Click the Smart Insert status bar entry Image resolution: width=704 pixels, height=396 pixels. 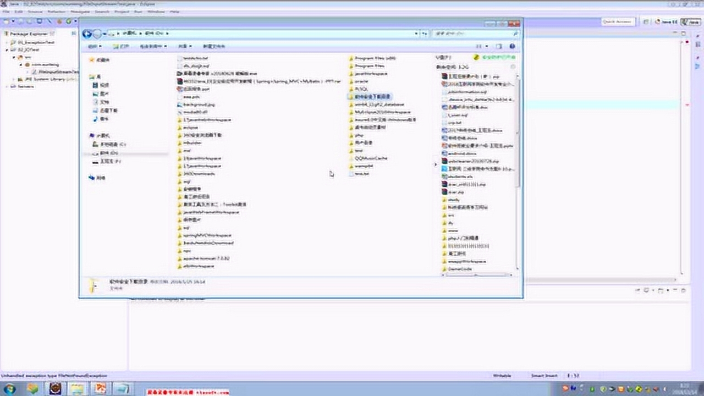[x=544, y=376]
